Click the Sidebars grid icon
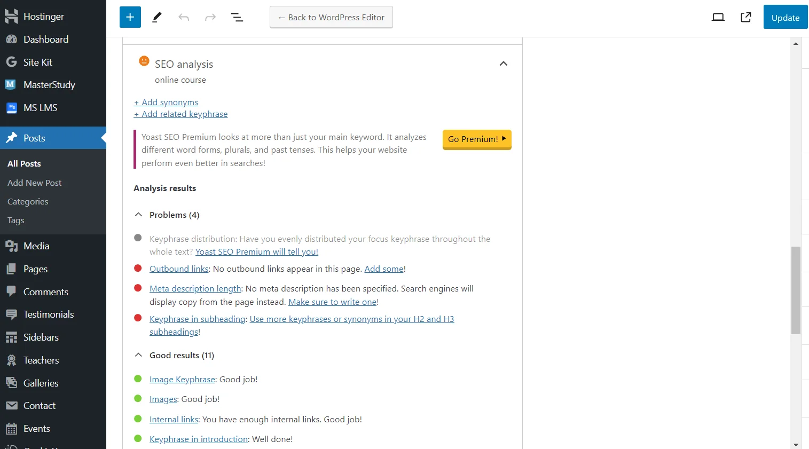 point(11,337)
